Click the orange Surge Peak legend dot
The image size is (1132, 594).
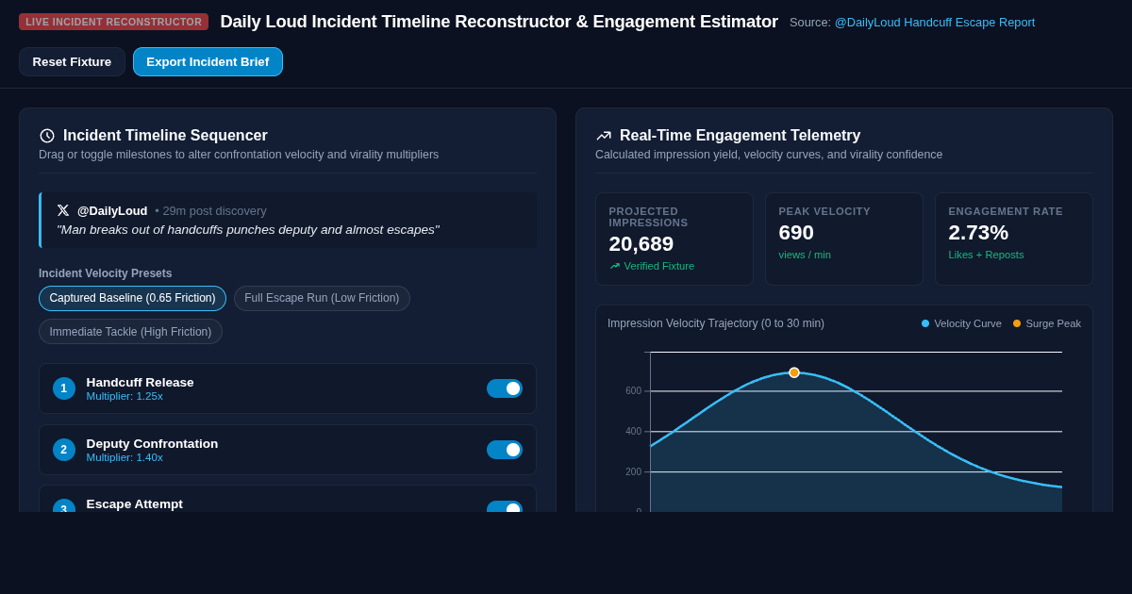[1017, 323]
